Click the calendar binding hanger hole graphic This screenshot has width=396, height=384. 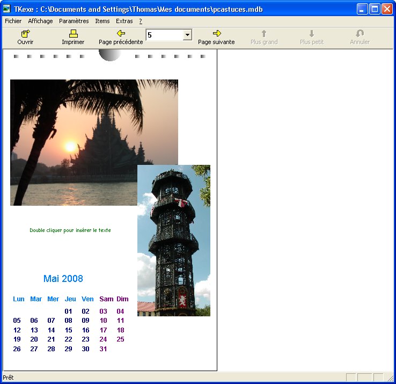tap(110, 55)
